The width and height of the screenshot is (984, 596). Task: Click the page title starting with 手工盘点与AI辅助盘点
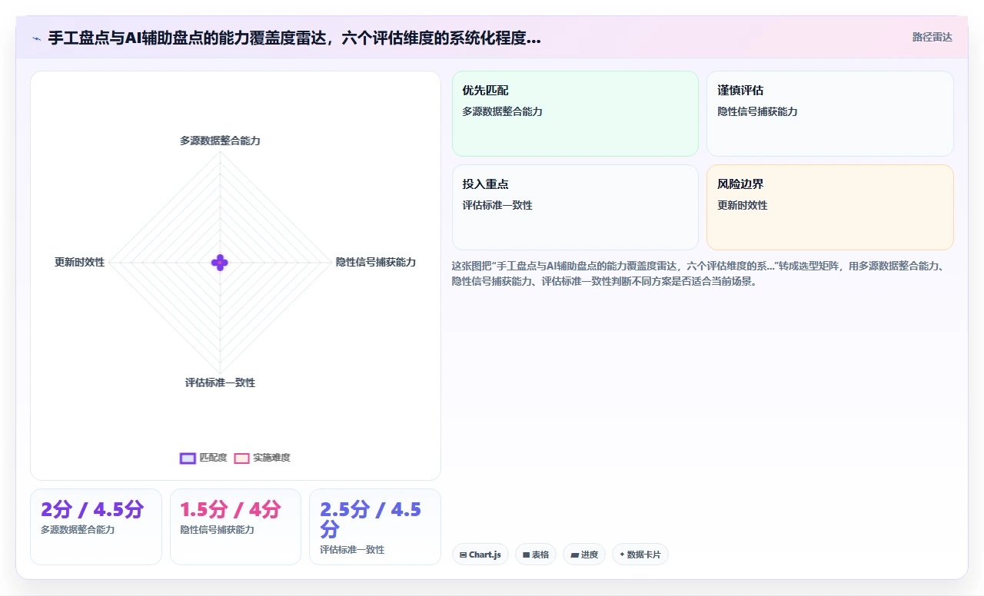(294, 38)
